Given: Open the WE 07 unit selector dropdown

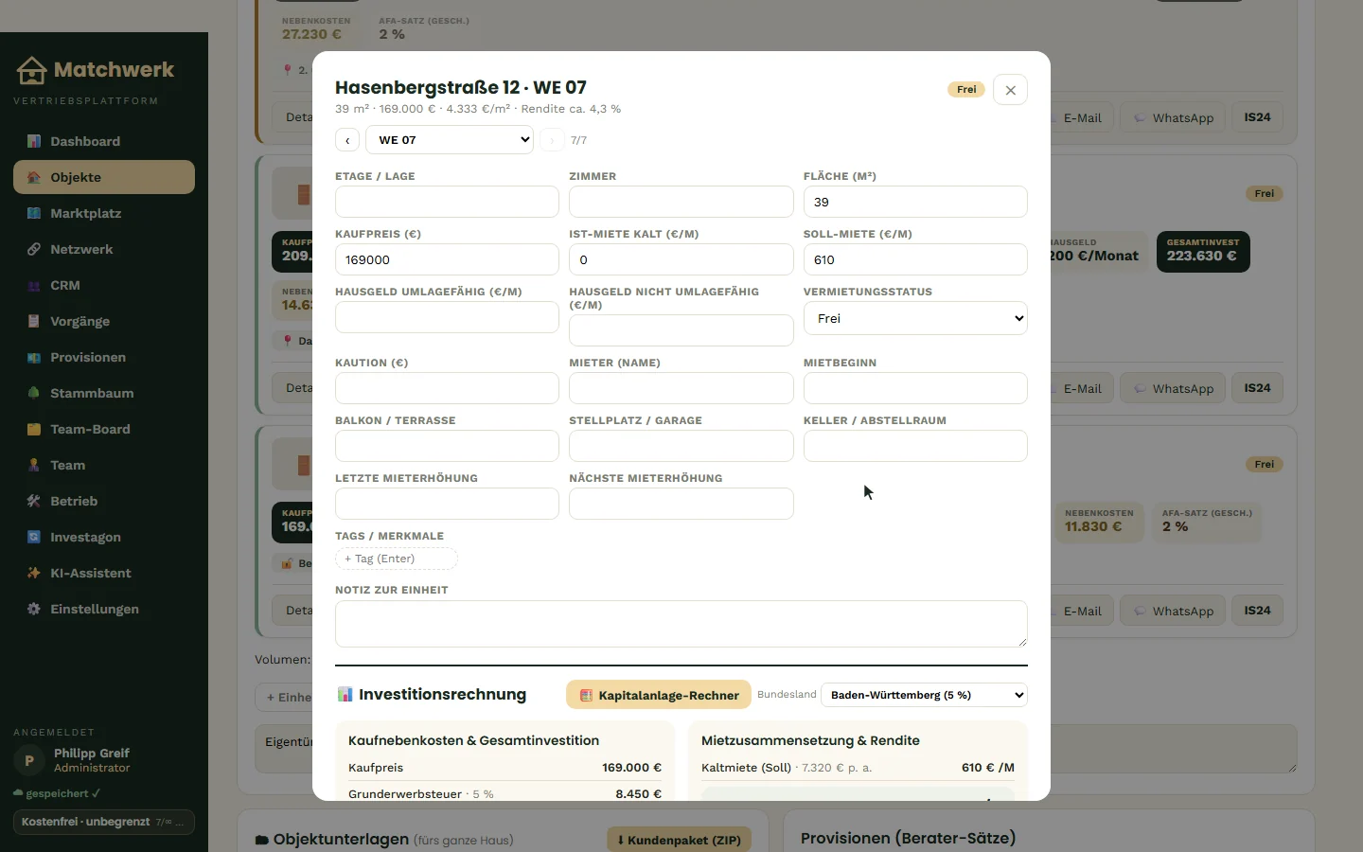Looking at the screenshot, I should 450,140.
